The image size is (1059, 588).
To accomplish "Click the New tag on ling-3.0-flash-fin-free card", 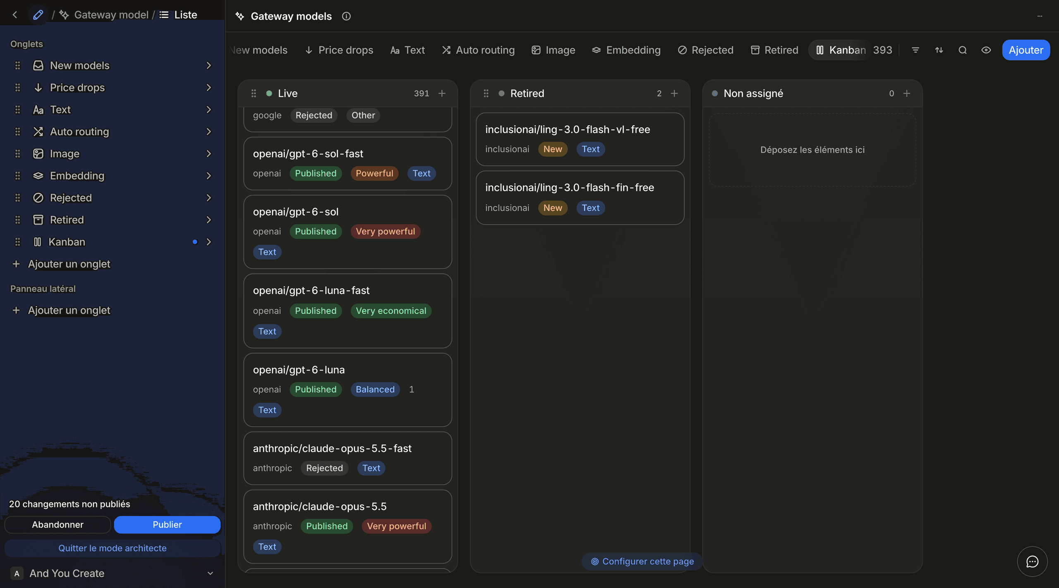I will point(553,208).
